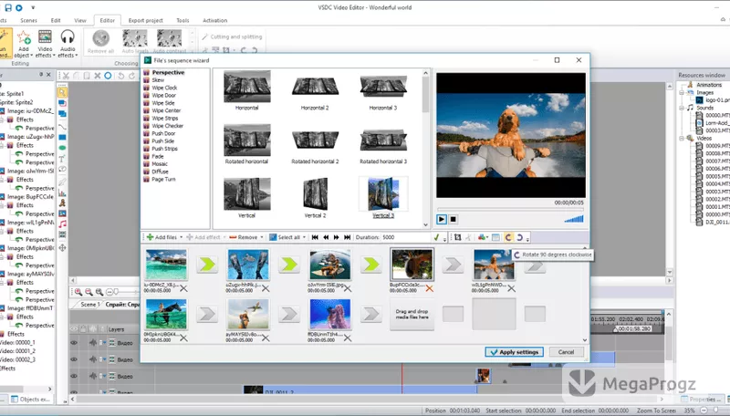Open the Video effects dropdown in ribbon
The height and width of the screenshot is (416, 730).
coord(54,56)
